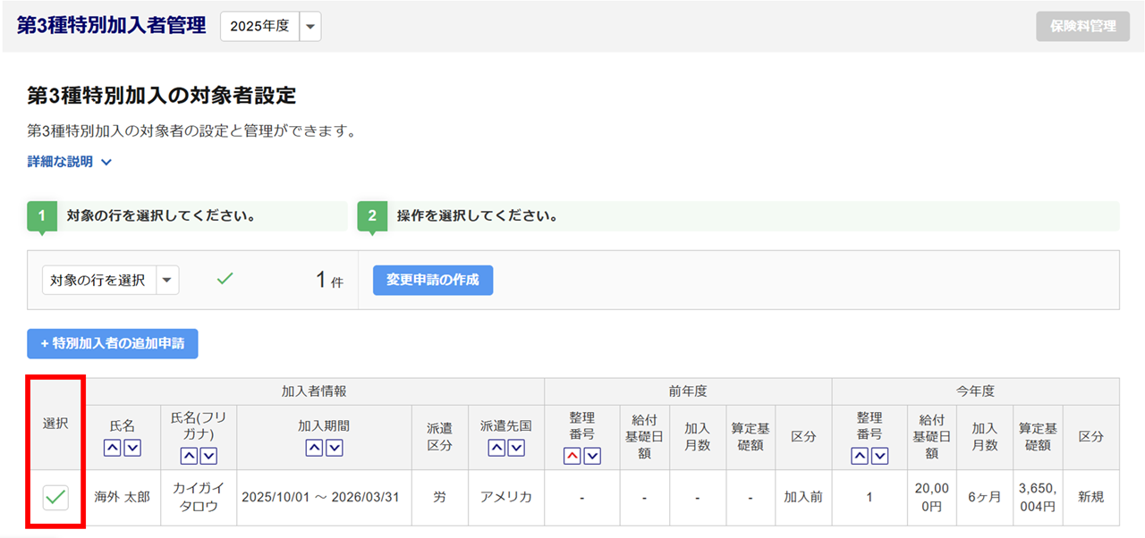Uncheck the selection checkbox for 海外 太郎
Screen dimensions: 1145x538
[55, 497]
